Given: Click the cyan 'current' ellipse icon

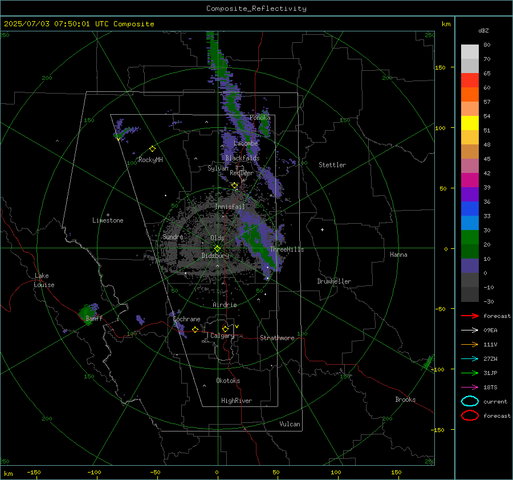Looking at the screenshot, I should click(x=470, y=401).
